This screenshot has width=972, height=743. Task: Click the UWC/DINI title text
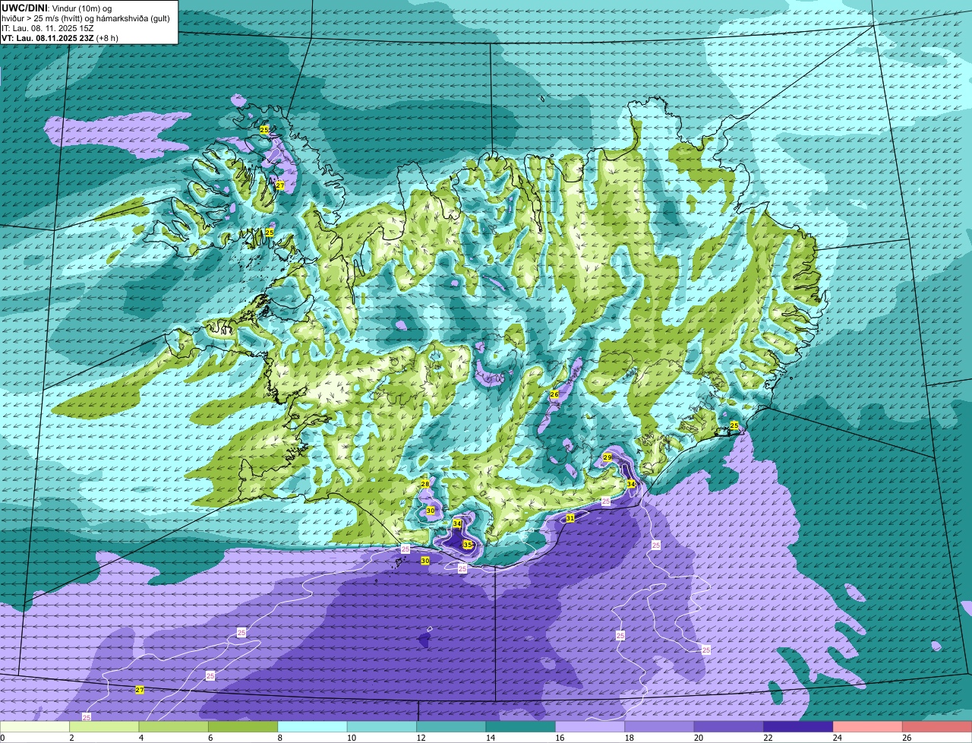tap(24, 7)
